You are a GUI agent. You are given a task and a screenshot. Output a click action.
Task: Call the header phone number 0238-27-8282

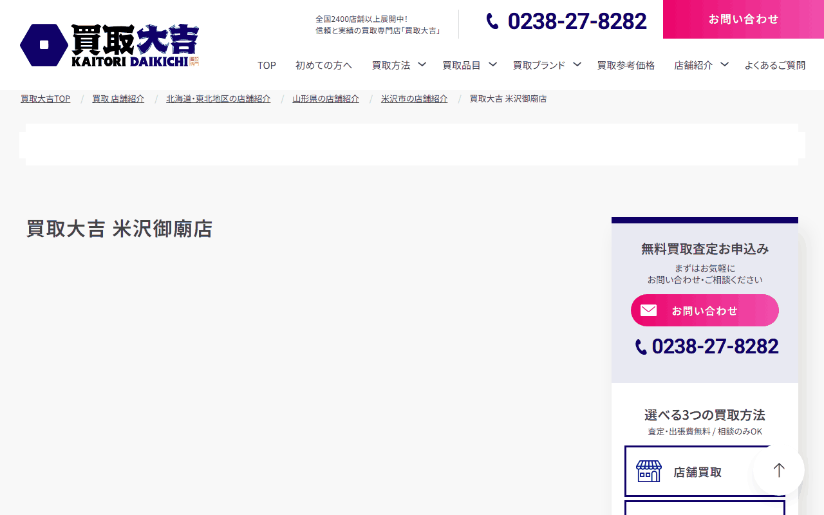coord(577,21)
